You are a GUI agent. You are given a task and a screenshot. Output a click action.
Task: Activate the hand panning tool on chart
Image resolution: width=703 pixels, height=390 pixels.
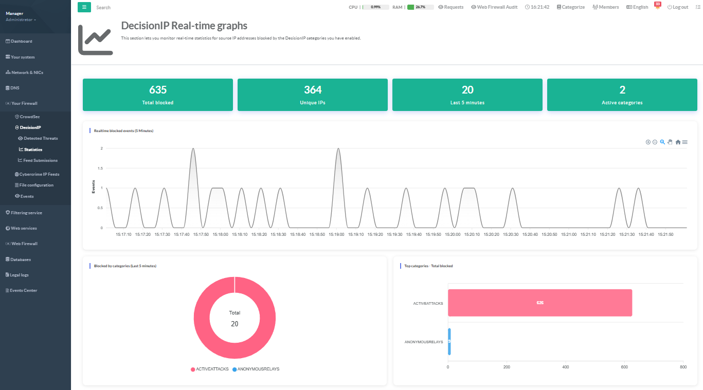tap(670, 142)
